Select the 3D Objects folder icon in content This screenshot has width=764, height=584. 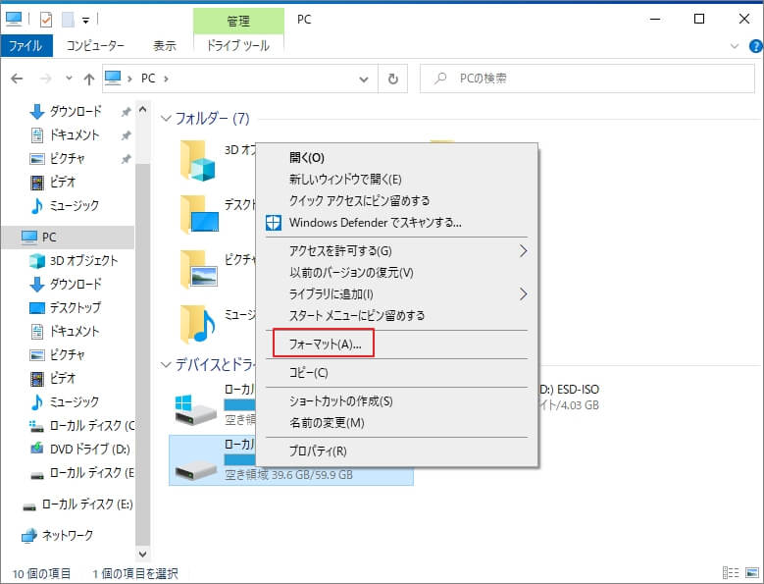click(x=198, y=160)
